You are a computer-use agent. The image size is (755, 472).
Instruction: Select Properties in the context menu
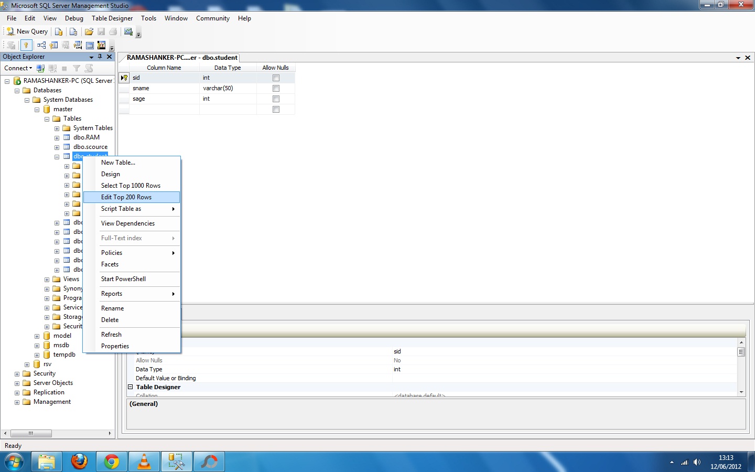click(132, 346)
